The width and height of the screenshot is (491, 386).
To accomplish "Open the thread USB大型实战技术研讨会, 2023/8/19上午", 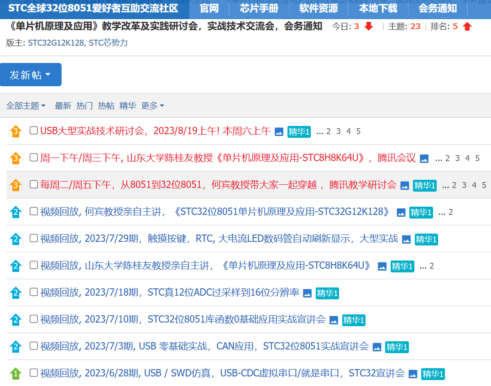I will [155, 131].
